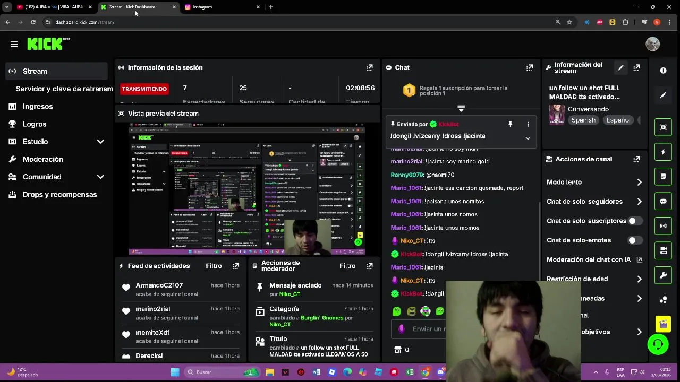Click Burglin' Gnomes category link
This screenshot has width=680, height=382.
click(x=322, y=318)
